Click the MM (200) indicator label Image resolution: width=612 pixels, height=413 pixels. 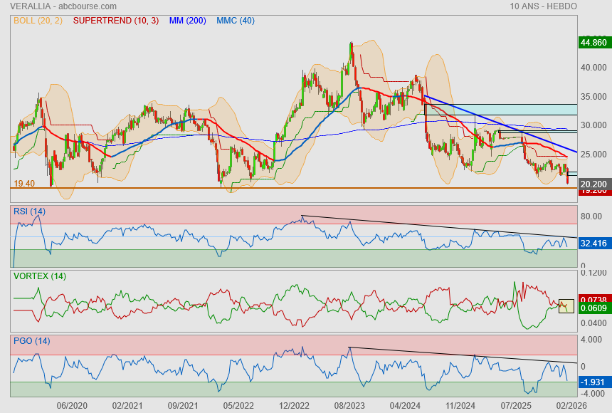tap(188, 21)
